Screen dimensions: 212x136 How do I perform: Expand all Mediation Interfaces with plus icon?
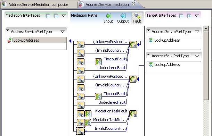tap(56, 16)
